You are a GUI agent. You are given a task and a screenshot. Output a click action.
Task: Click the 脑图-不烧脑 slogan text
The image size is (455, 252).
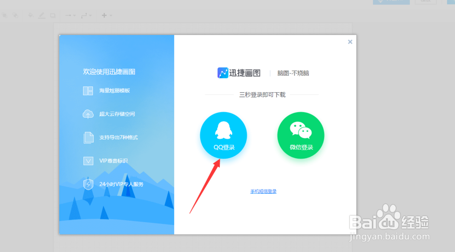(293, 73)
